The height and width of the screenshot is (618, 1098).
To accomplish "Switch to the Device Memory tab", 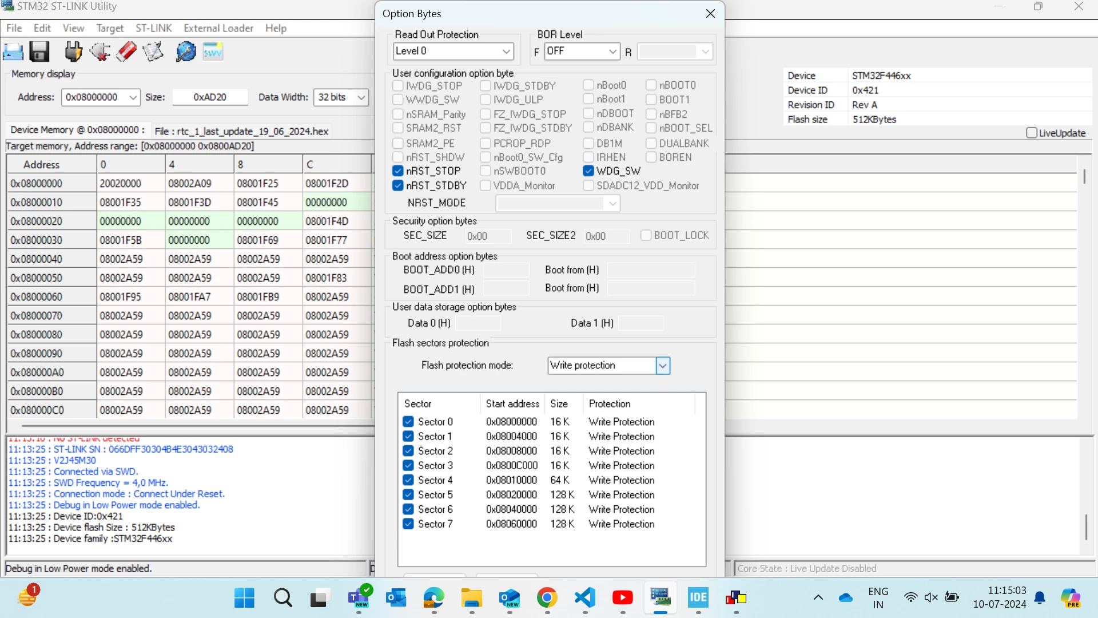I will [78, 130].
